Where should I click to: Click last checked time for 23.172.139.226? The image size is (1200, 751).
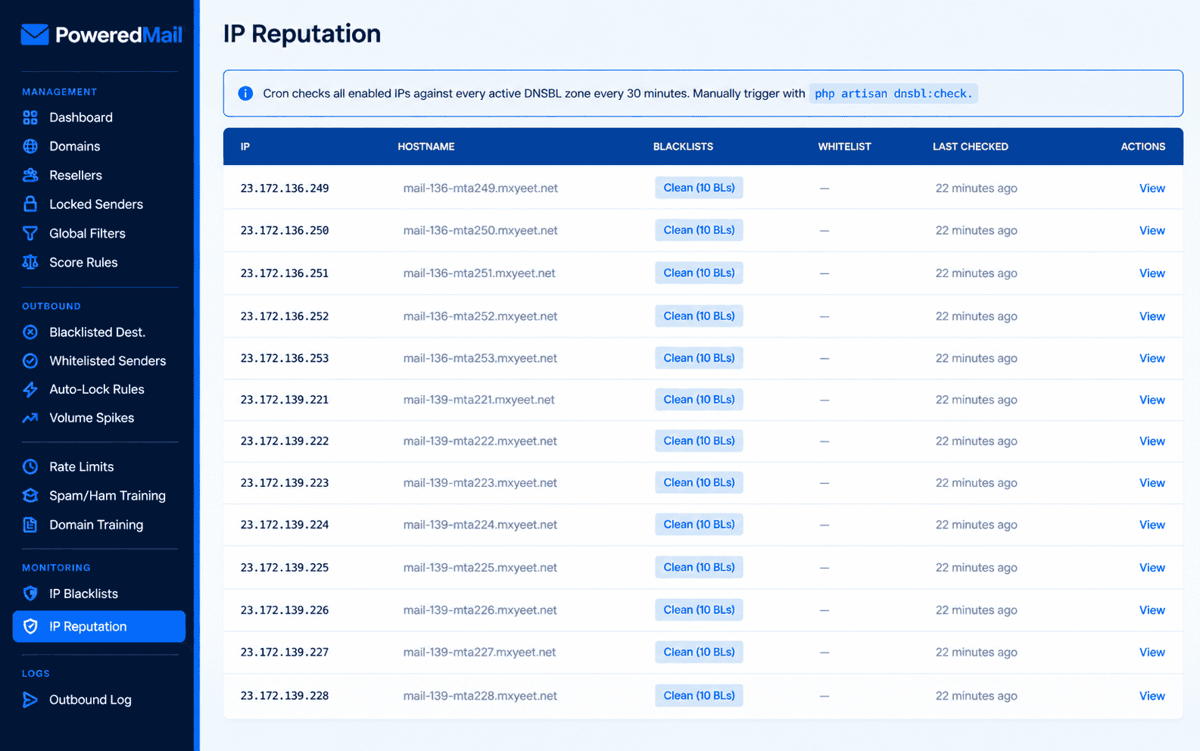pyautogui.click(x=976, y=610)
